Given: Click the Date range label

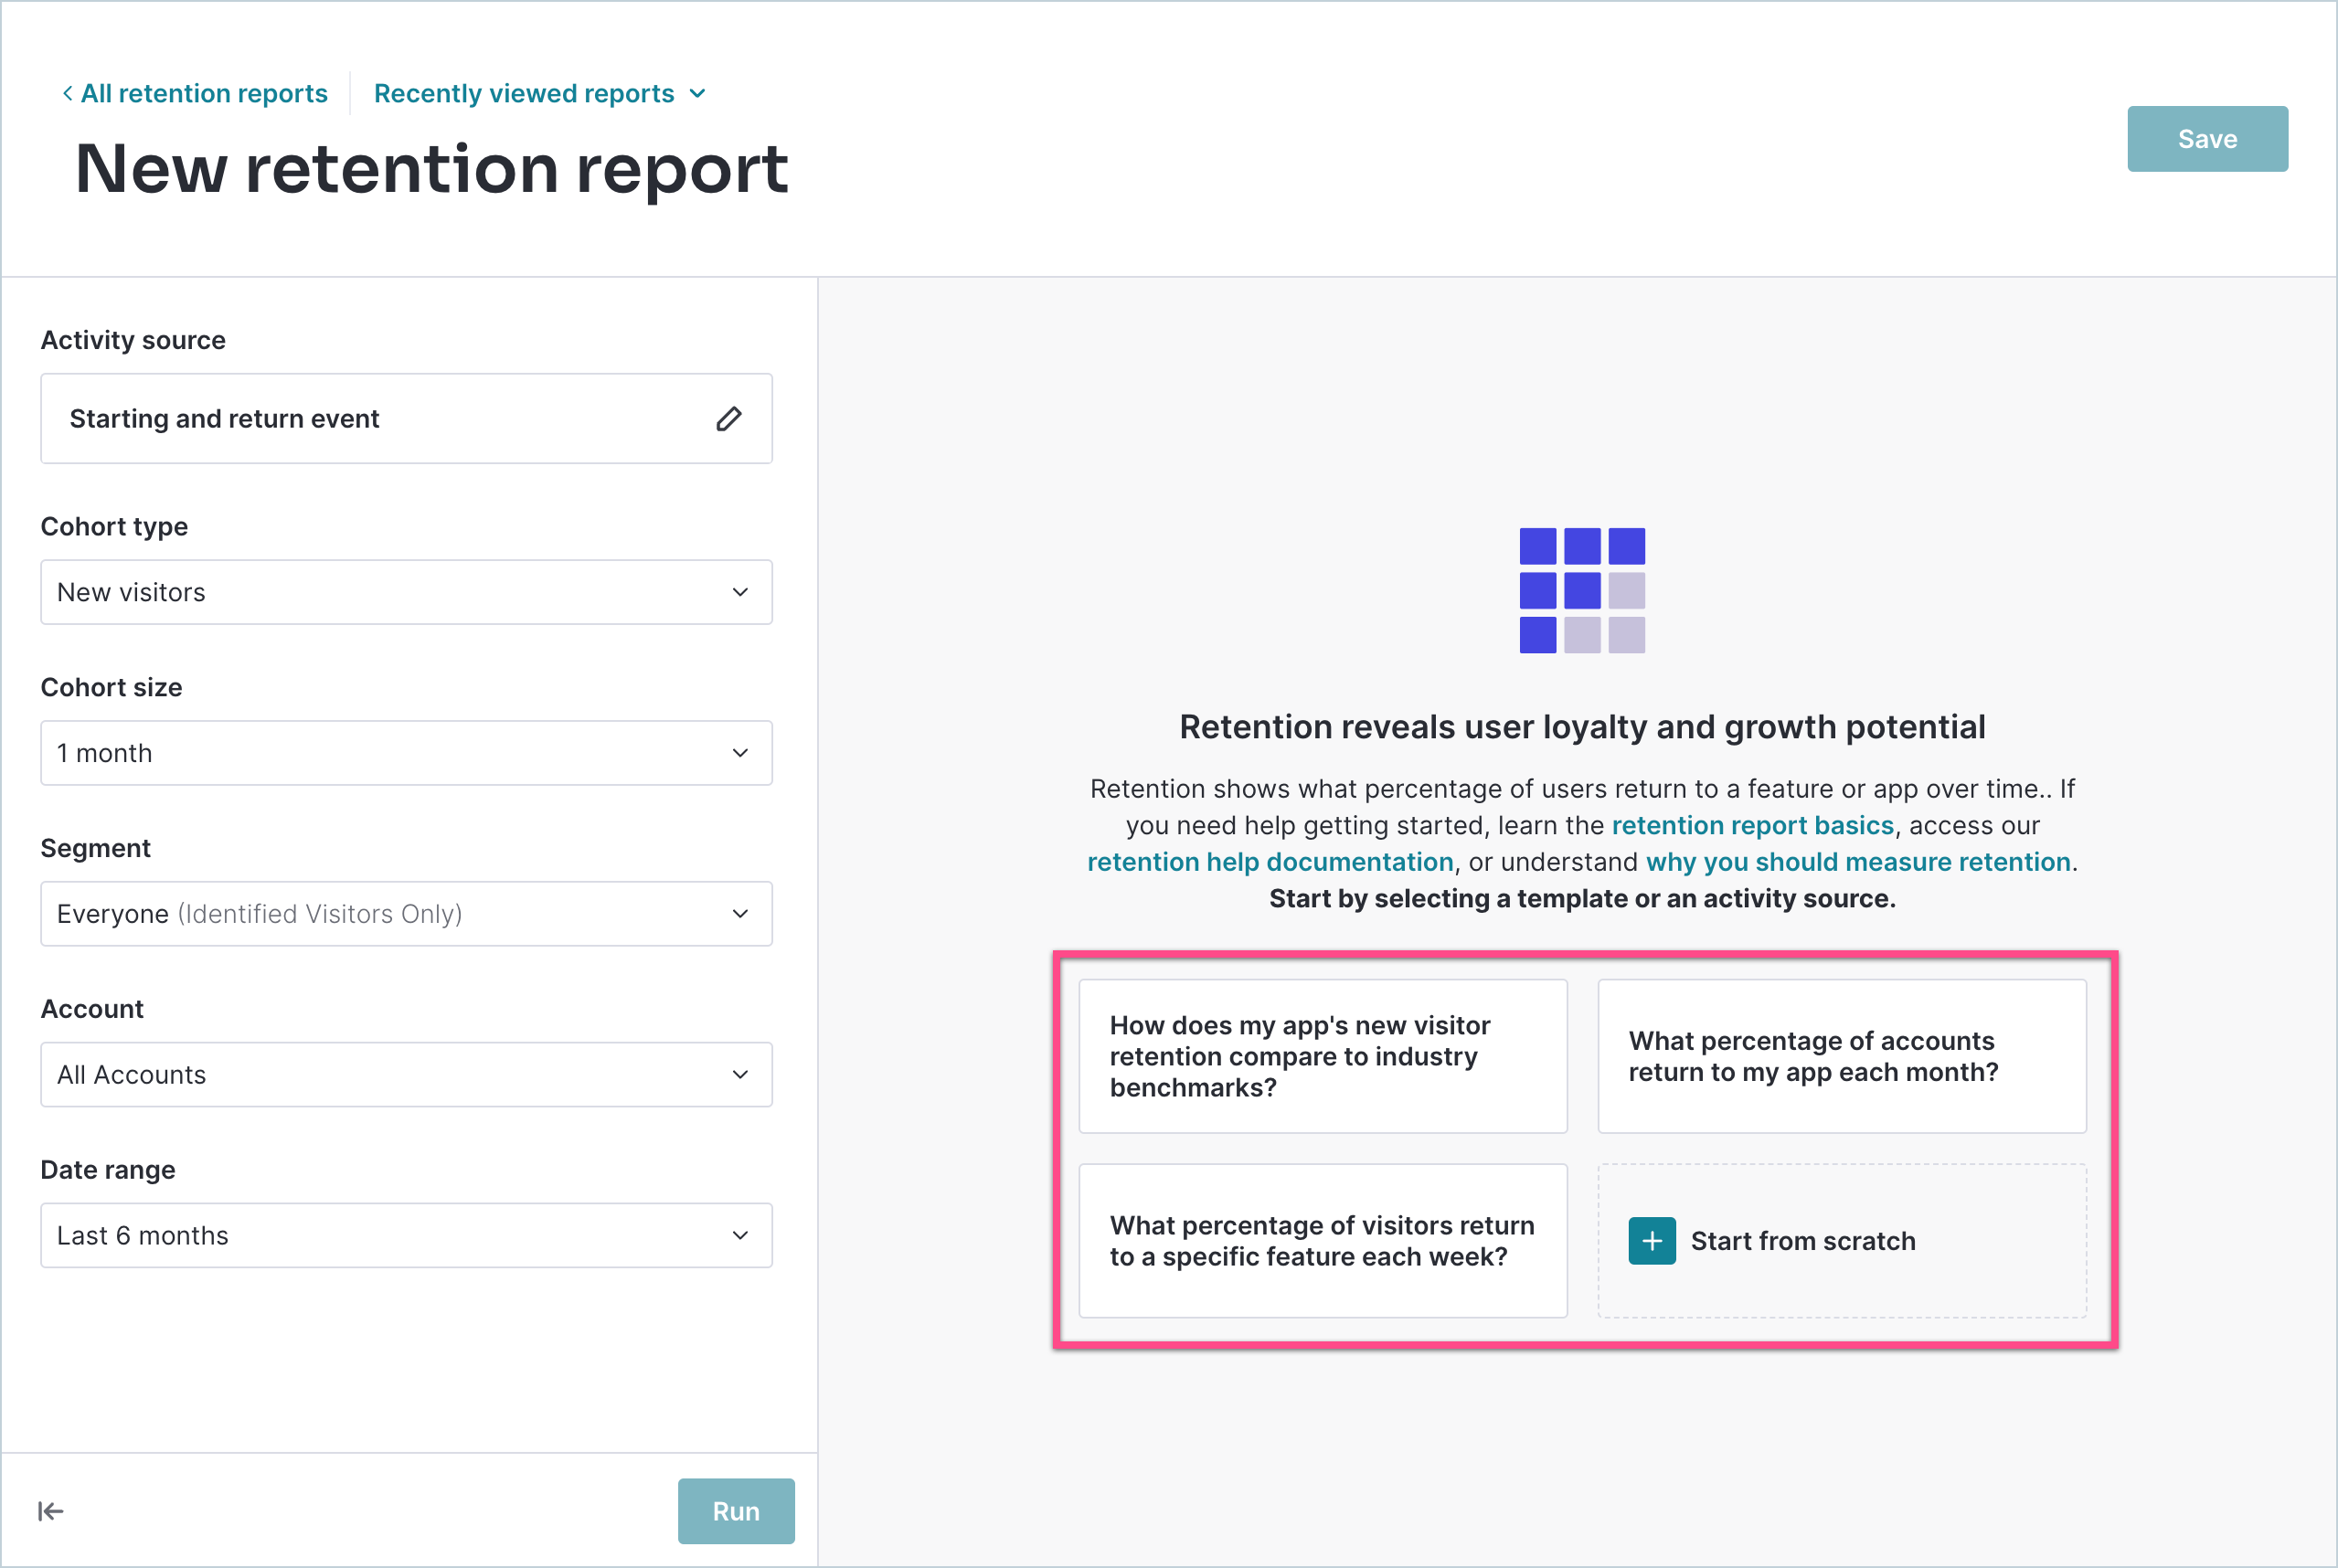Looking at the screenshot, I should 108,1170.
